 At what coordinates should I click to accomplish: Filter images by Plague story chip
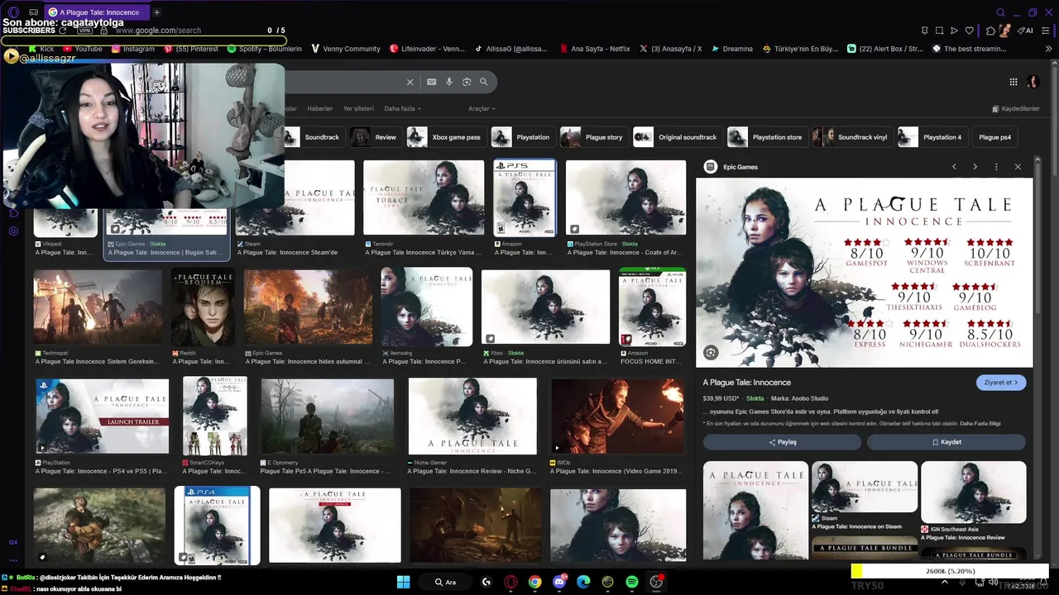click(x=593, y=137)
